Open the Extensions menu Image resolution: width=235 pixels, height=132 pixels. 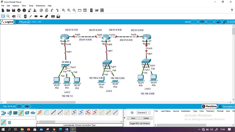(40, 6)
